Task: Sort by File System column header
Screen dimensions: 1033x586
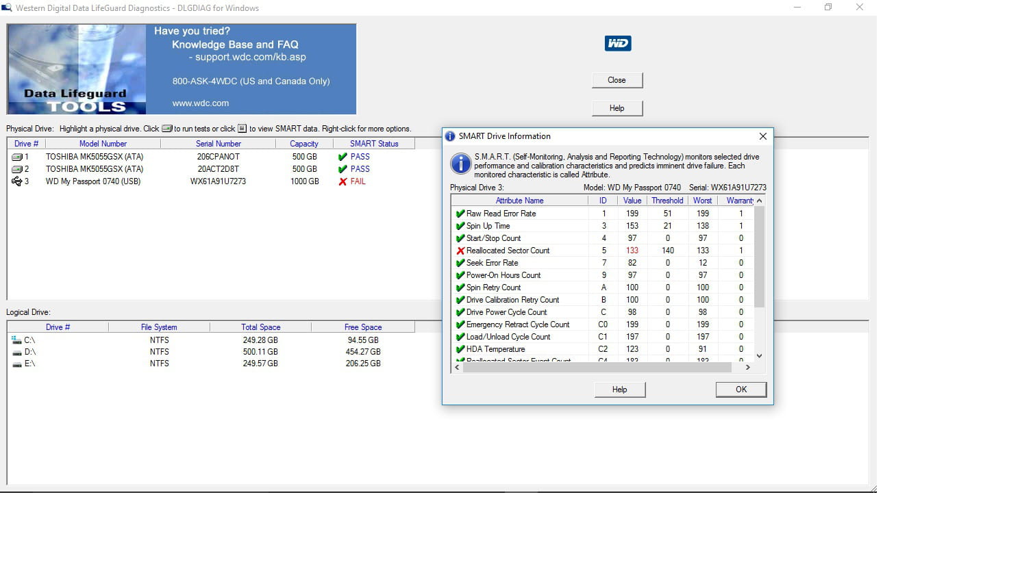Action: click(159, 327)
